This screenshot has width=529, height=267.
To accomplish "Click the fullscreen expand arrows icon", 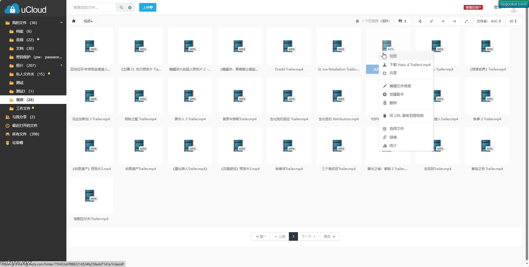I will click(466, 21).
